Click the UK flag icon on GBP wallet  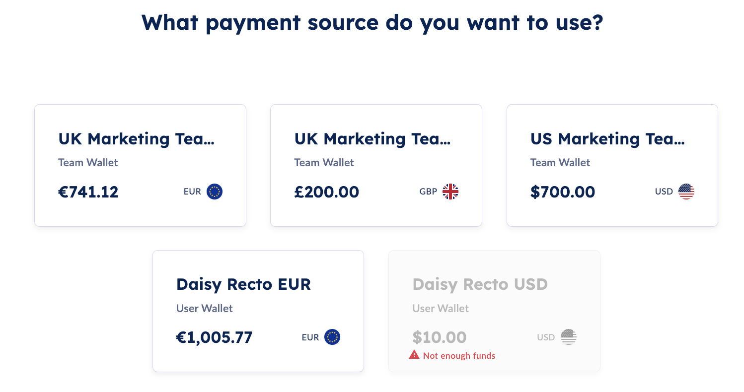point(450,192)
